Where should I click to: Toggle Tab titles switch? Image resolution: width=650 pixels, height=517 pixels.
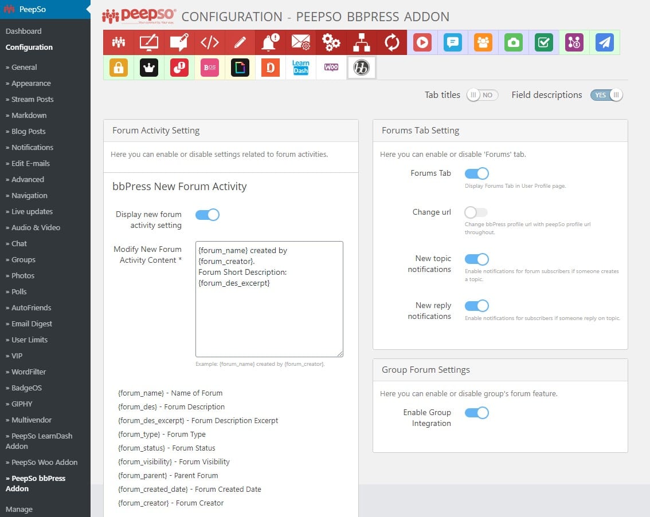(482, 95)
